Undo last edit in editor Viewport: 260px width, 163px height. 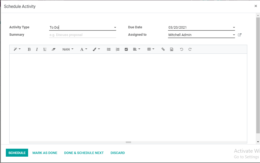point(181,49)
